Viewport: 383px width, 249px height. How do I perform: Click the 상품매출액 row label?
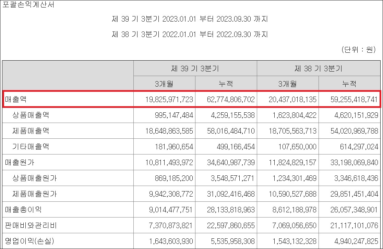[x=31, y=115]
